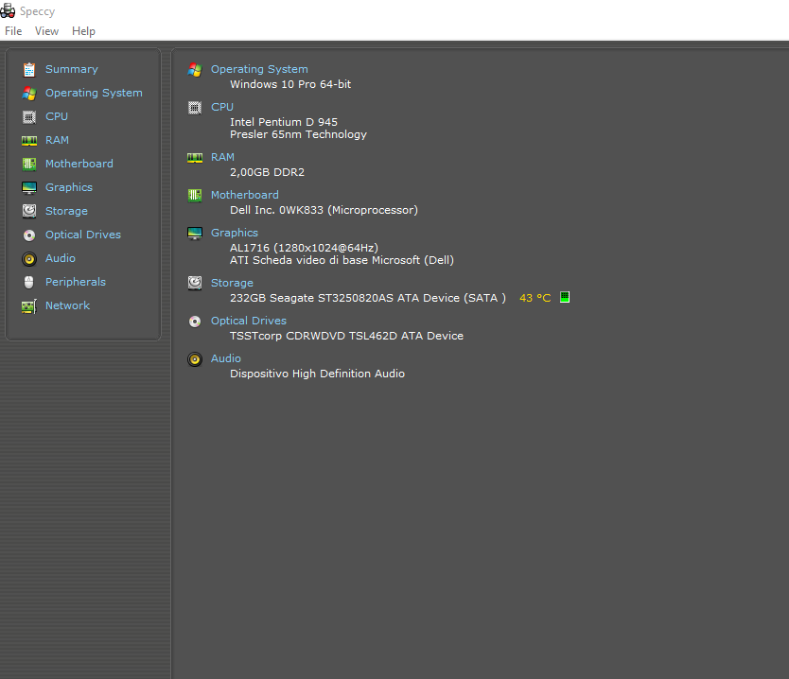This screenshot has height=679, width=789.
Task: Open the Audio section in sidebar
Action: 61,258
